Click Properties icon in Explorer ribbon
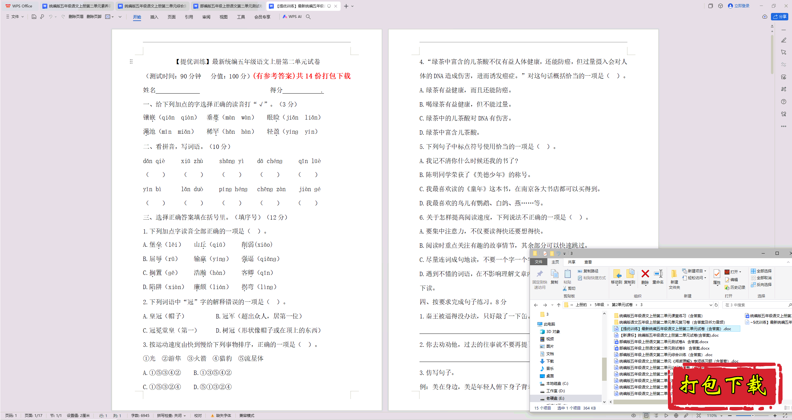This screenshot has height=420, width=792. [x=717, y=274]
